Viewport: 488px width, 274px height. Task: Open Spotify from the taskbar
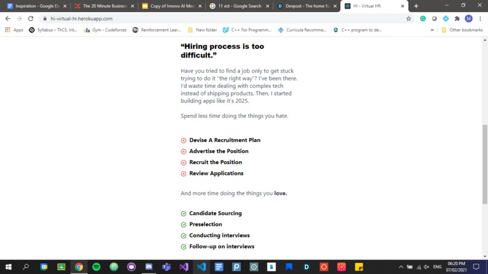(x=96, y=267)
